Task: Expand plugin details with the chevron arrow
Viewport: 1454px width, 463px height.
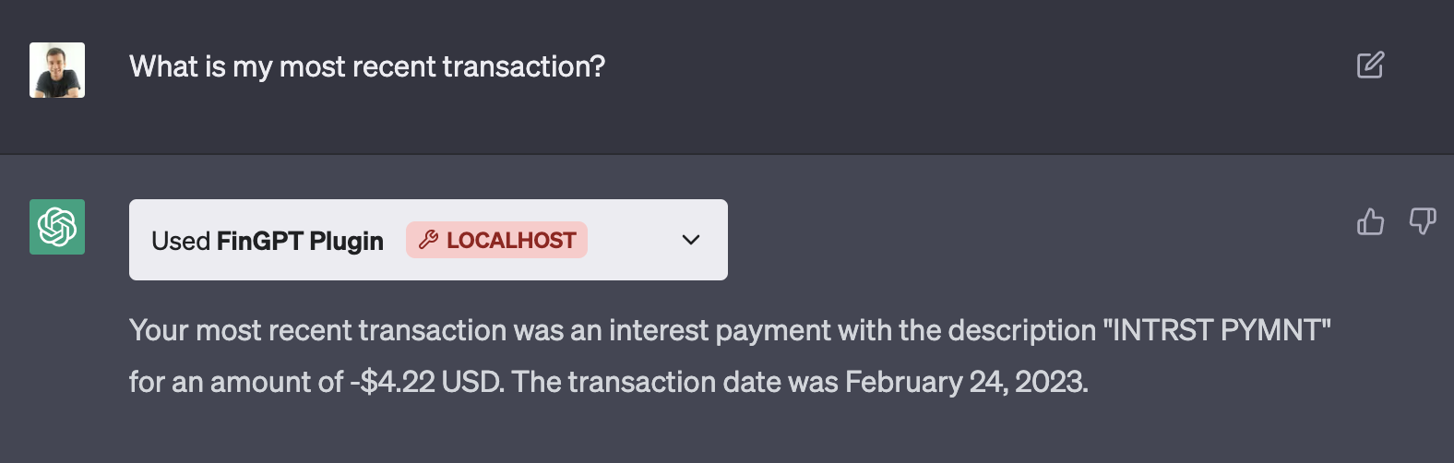Action: 690,240
